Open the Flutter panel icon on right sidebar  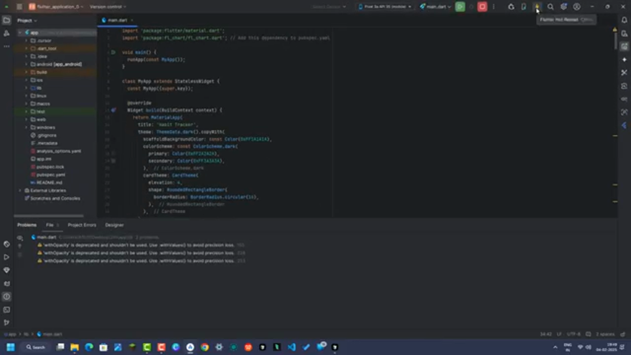(624, 125)
